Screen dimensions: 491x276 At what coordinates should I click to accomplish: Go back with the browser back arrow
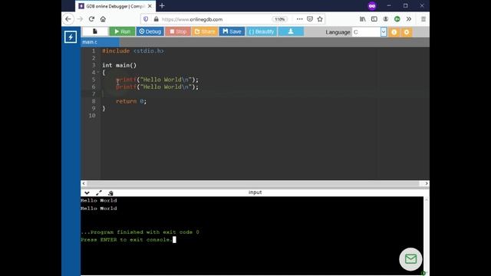click(x=68, y=19)
